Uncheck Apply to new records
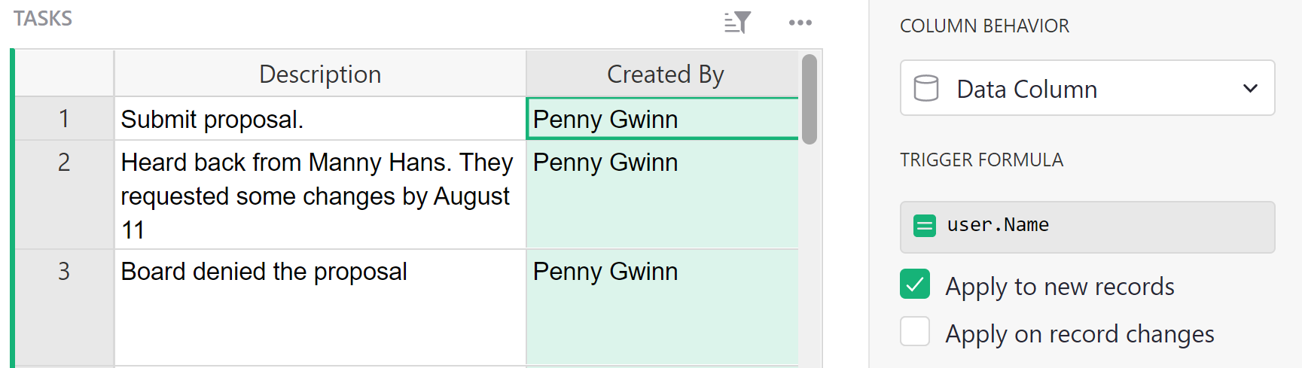1302x368 pixels. [915, 284]
